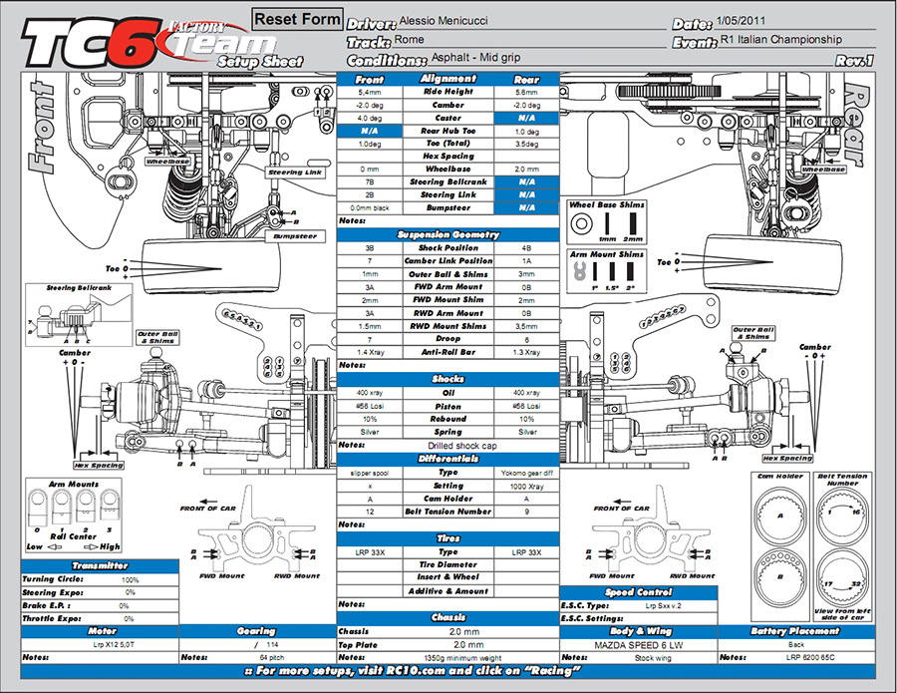Click the Track field containing Rome
Image resolution: width=897 pixels, height=693 pixels.
529,40
